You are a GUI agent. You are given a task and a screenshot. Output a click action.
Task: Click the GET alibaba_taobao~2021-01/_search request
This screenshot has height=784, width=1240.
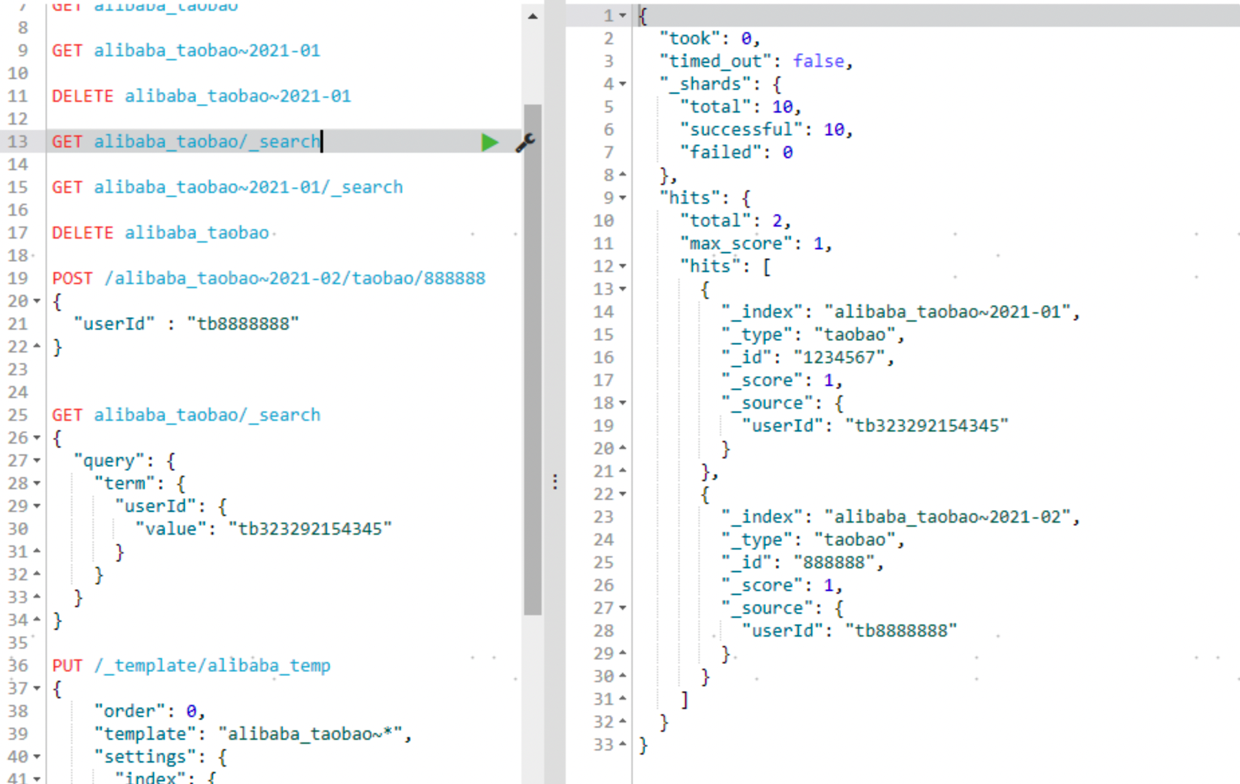(228, 188)
